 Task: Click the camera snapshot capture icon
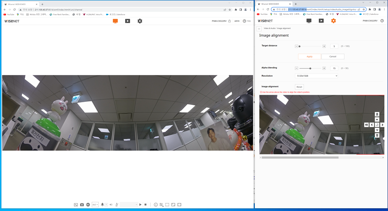point(82,205)
